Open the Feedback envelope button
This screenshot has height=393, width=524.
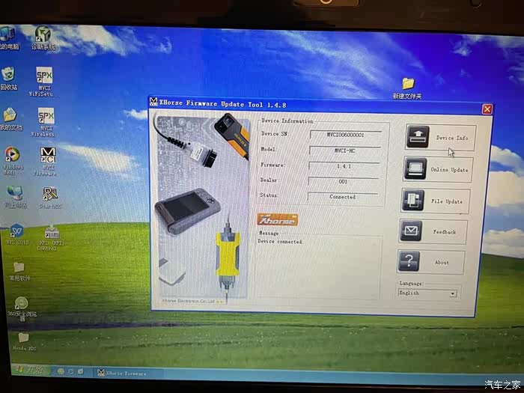pyautogui.click(x=433, y=231)
